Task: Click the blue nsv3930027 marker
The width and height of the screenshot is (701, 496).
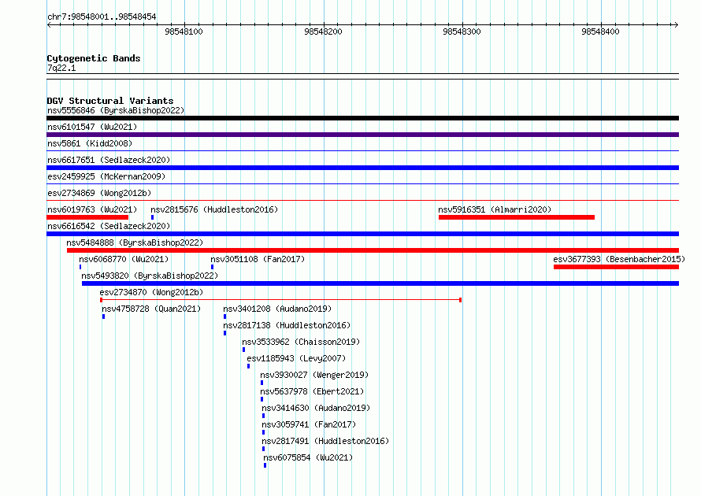Action: [262, 383]
